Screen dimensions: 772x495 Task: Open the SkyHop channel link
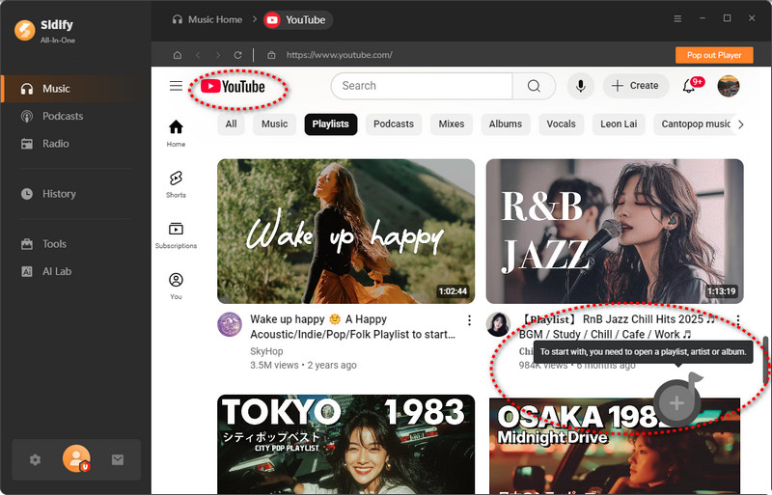[x=266, y=351]
